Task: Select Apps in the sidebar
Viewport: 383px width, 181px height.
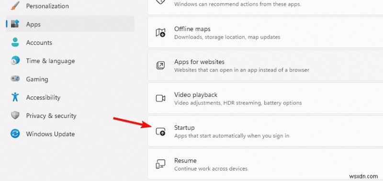Action: tap(70, 24)
